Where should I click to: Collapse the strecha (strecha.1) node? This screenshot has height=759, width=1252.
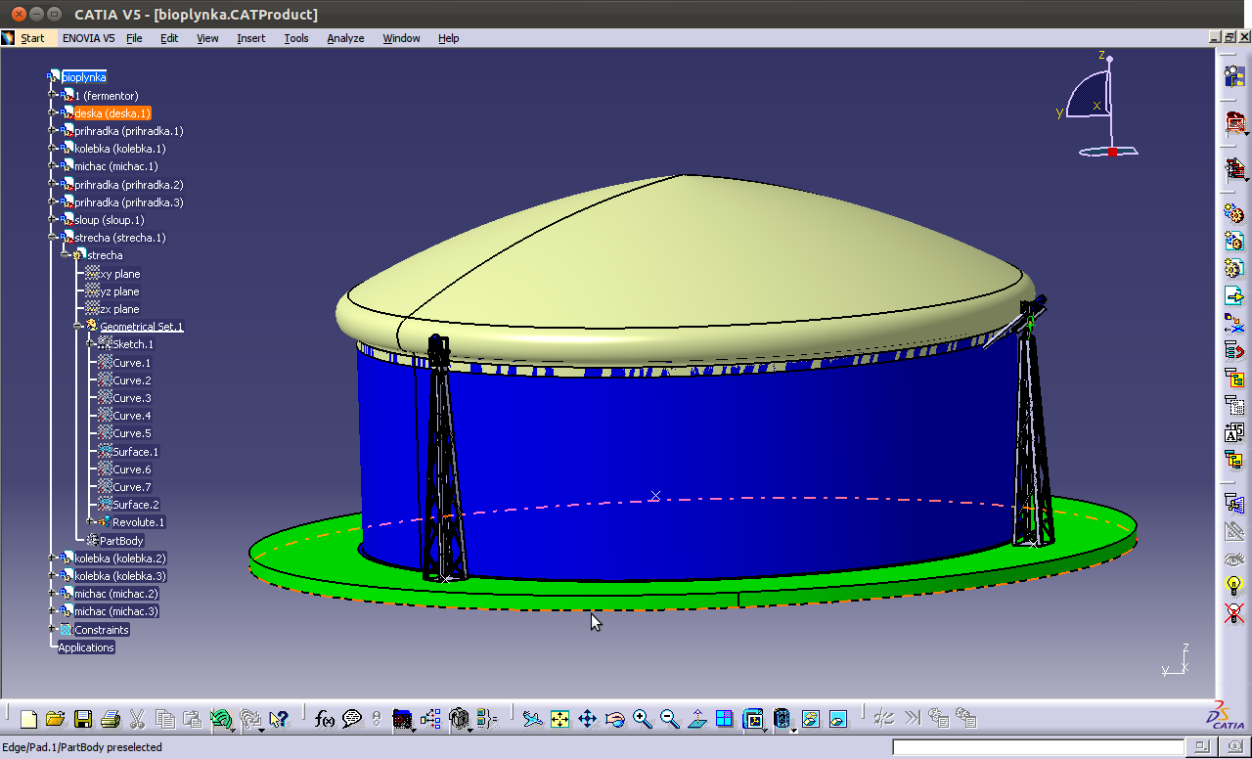pyautogui.click(x=52, y=238)
